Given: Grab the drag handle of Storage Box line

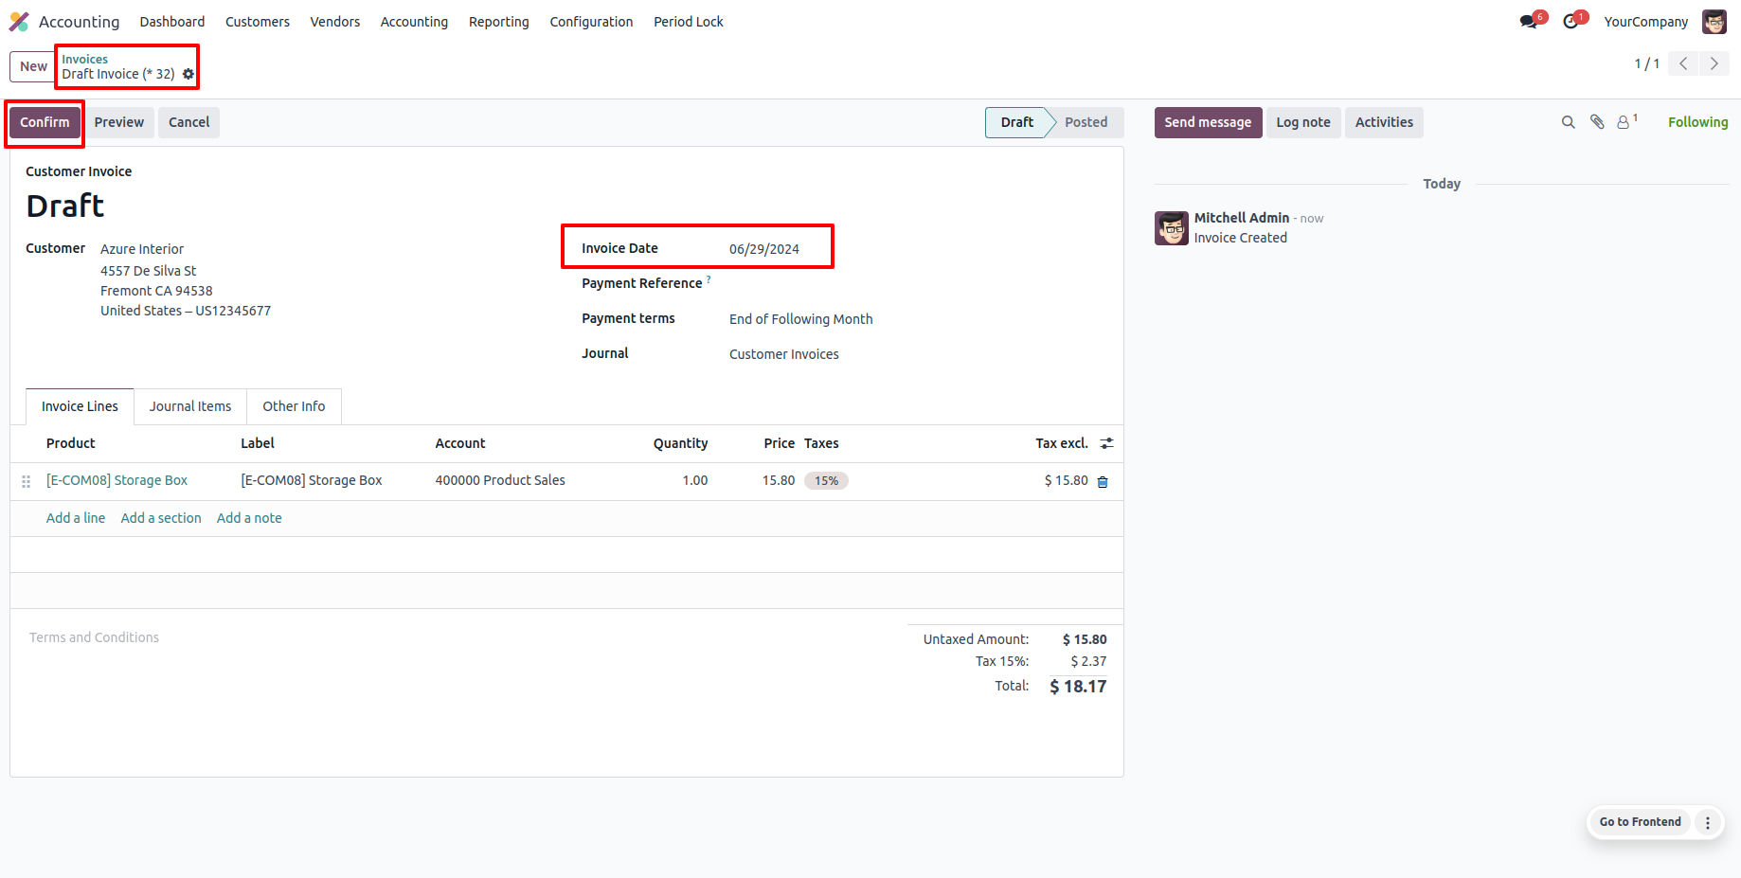Looking at the screenshot, I should click(27, 481).
